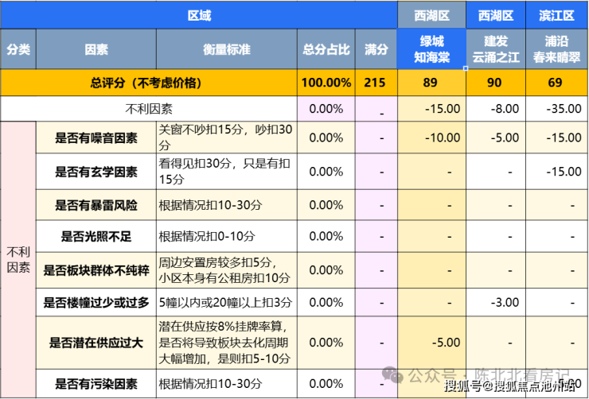Select the -35.00 subtotal cell
This screenshot has width=589, height=399.
(556, 109)
